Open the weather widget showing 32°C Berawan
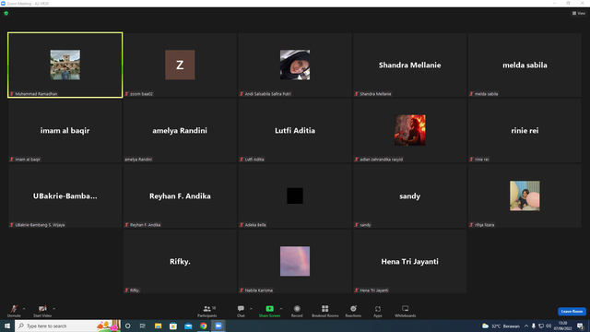This screenshot has width=590, height=332. (x=501, y=326)
